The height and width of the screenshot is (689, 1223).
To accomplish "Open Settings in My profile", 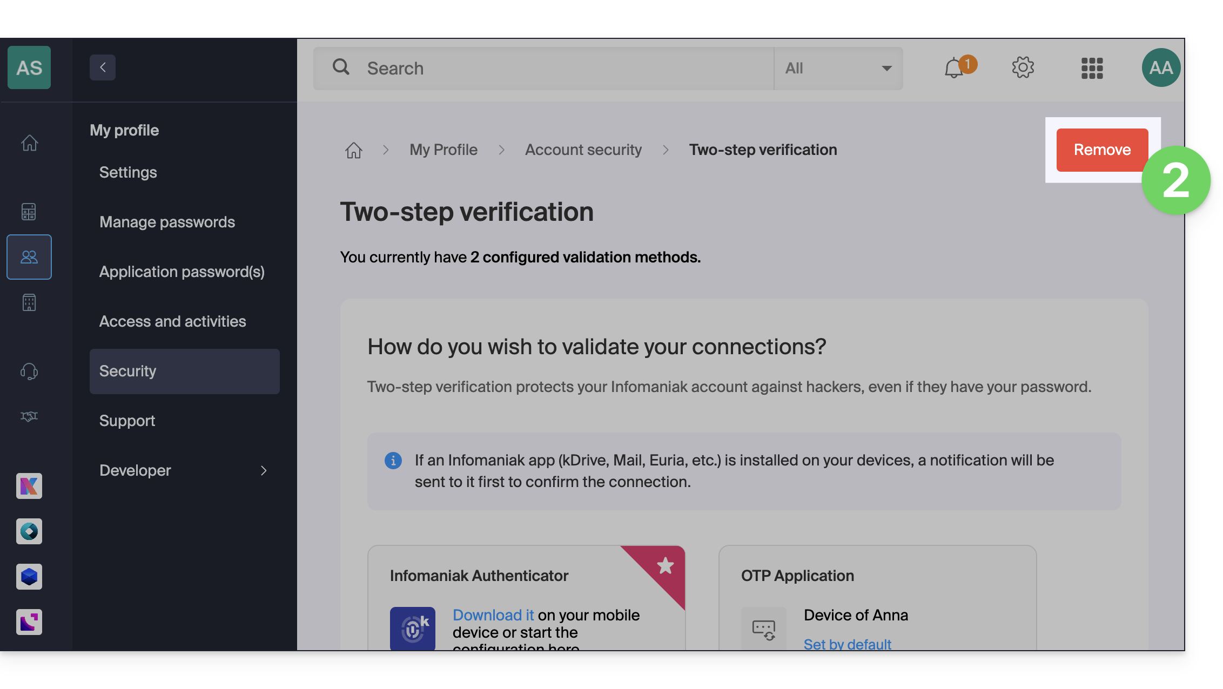I will [x=128, y=172].
